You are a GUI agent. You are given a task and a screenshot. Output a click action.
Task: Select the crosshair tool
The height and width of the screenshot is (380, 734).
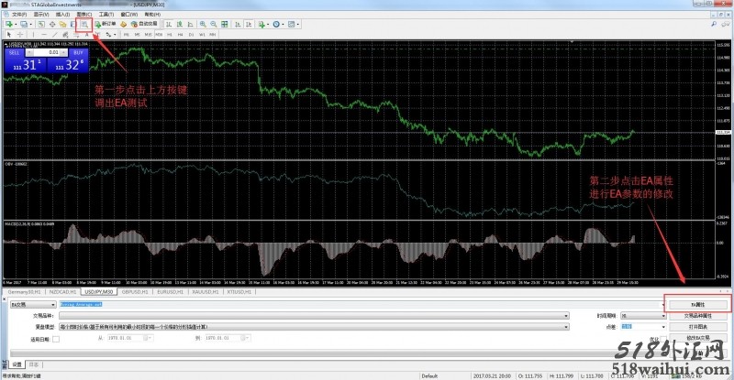click(x=20, y=35)
